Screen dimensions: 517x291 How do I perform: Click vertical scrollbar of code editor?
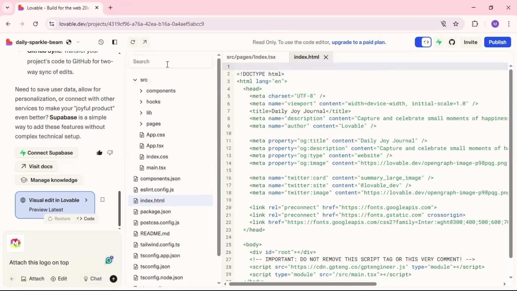(x=511, y=164)
